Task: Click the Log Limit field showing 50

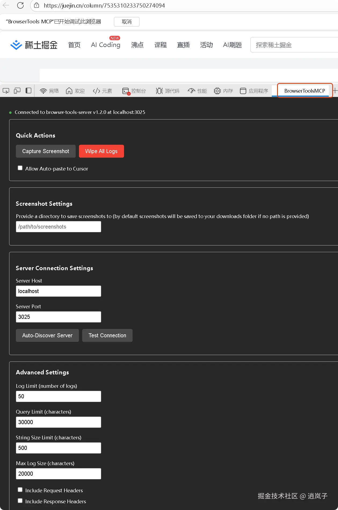Action: pos(59,396)
